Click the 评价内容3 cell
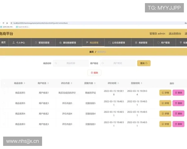The image size is (187, 149). [67, 124]
